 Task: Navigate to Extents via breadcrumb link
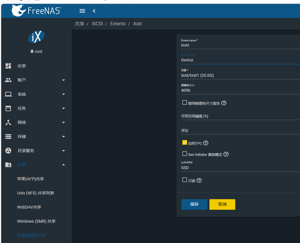point(118,24)
